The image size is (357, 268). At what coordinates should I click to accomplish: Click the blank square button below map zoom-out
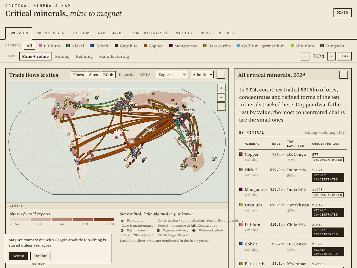[221, 107]
